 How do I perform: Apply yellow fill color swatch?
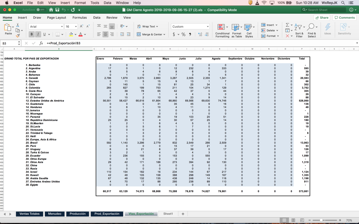(71, 34)
